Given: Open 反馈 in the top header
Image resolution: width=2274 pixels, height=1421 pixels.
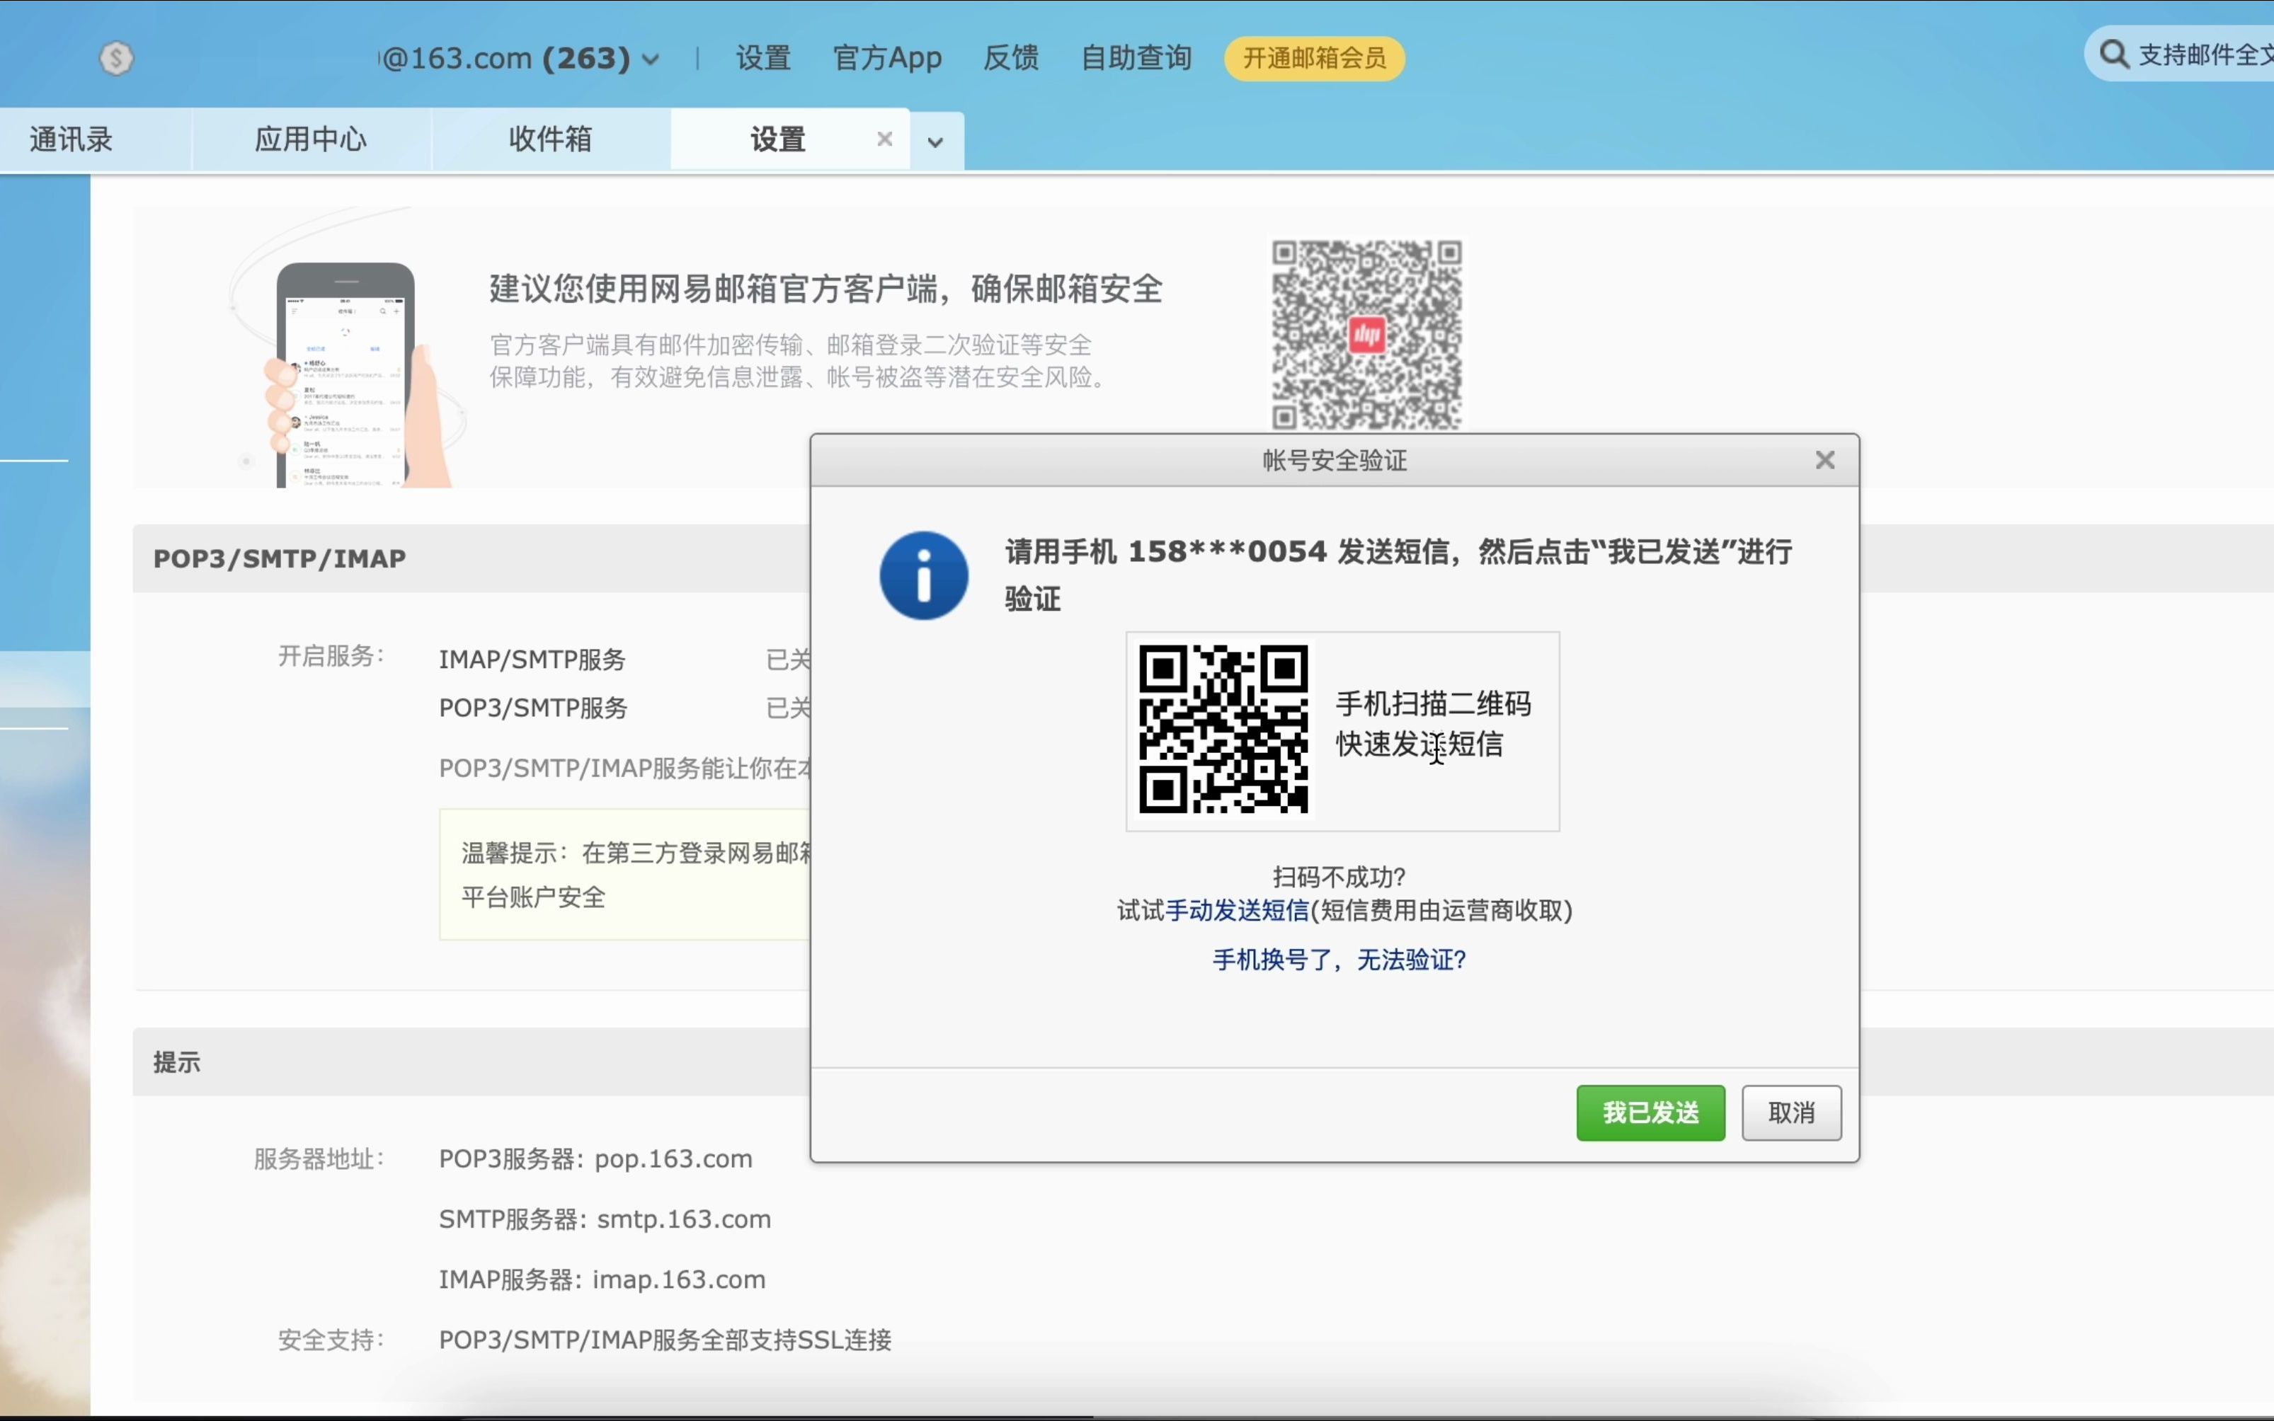Looking at the screenshot, I should 1010,58.
